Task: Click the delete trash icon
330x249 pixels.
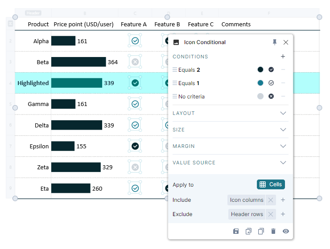Action: pyautogui.click(x=273, y=231)
